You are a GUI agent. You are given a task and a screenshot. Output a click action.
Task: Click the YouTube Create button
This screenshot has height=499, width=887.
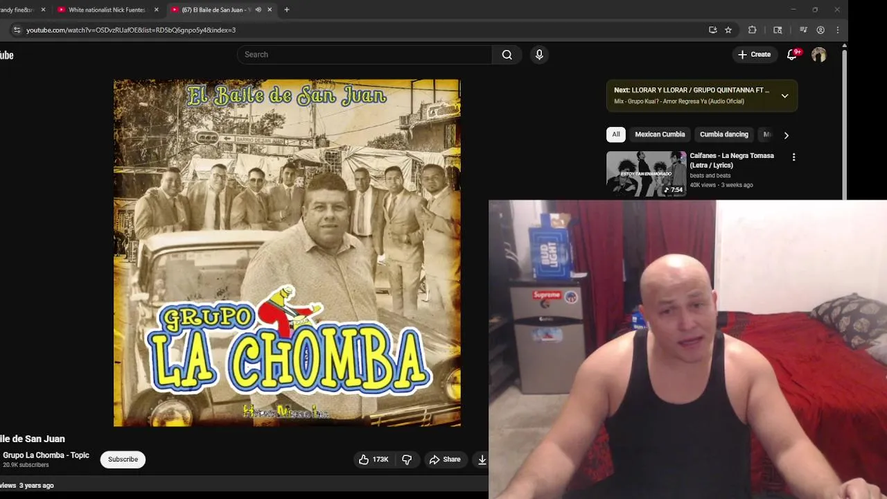[754, 55]
